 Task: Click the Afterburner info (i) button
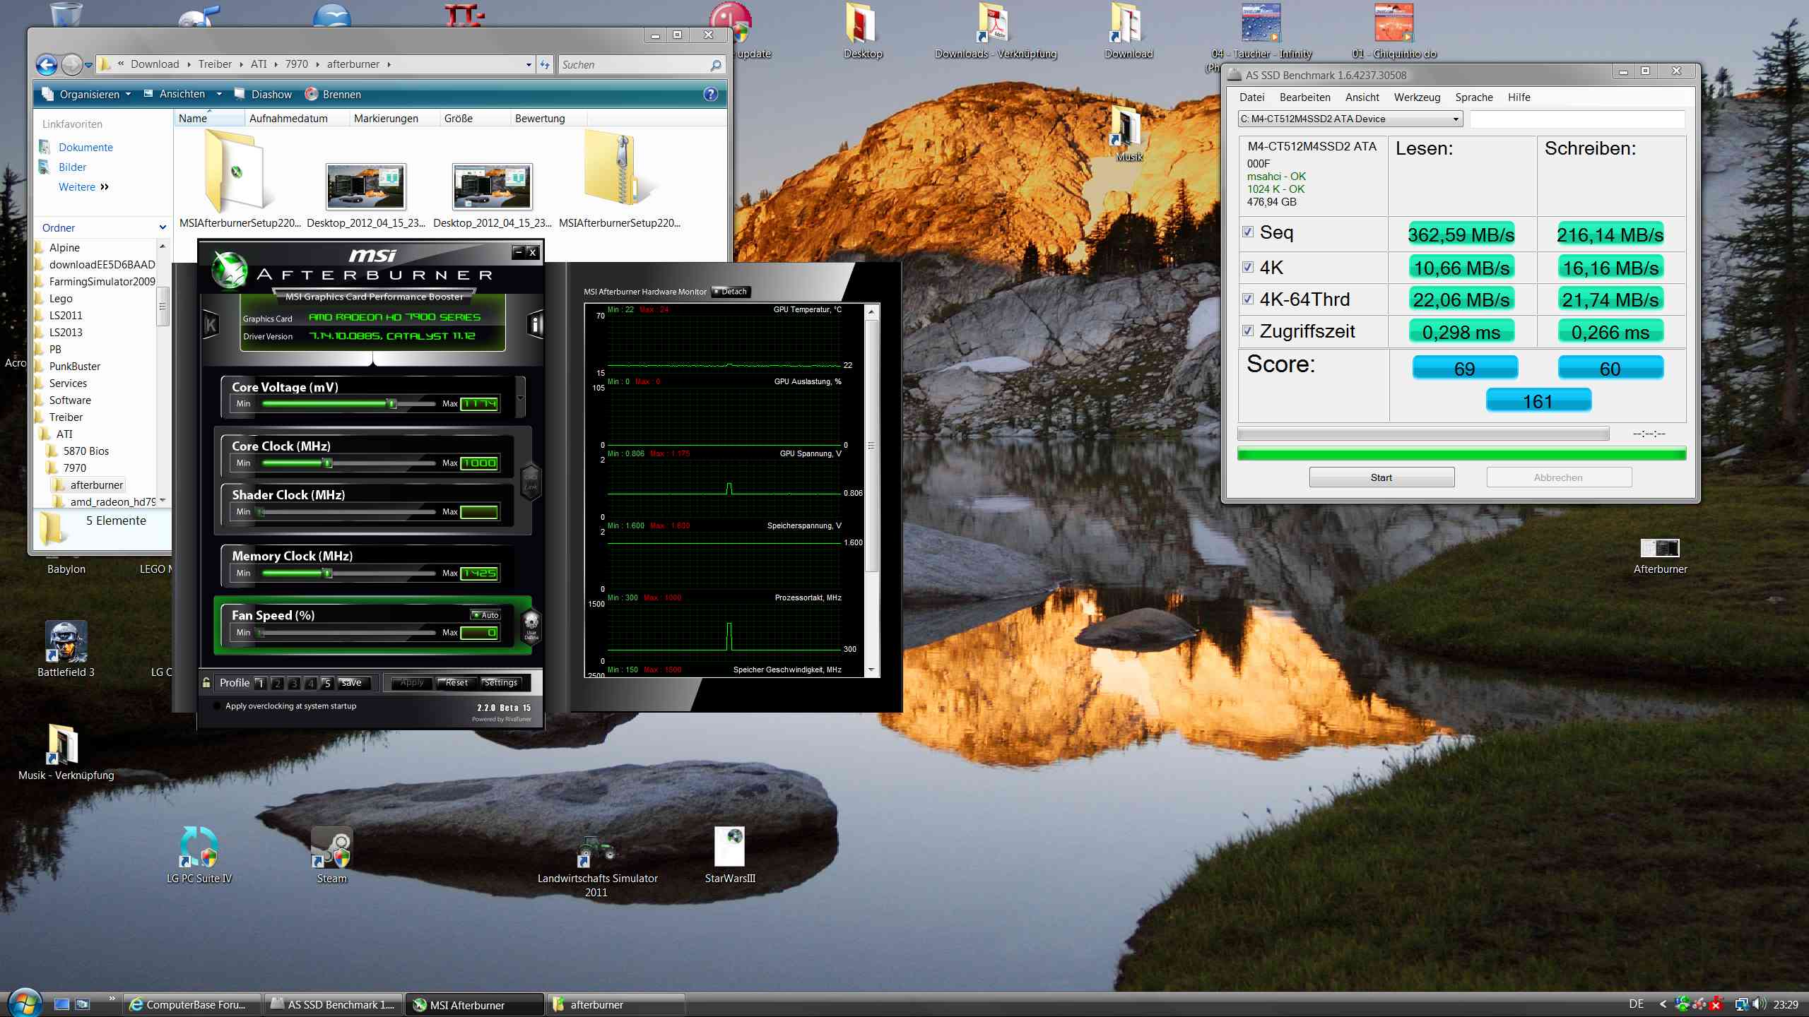click(536, 325)
